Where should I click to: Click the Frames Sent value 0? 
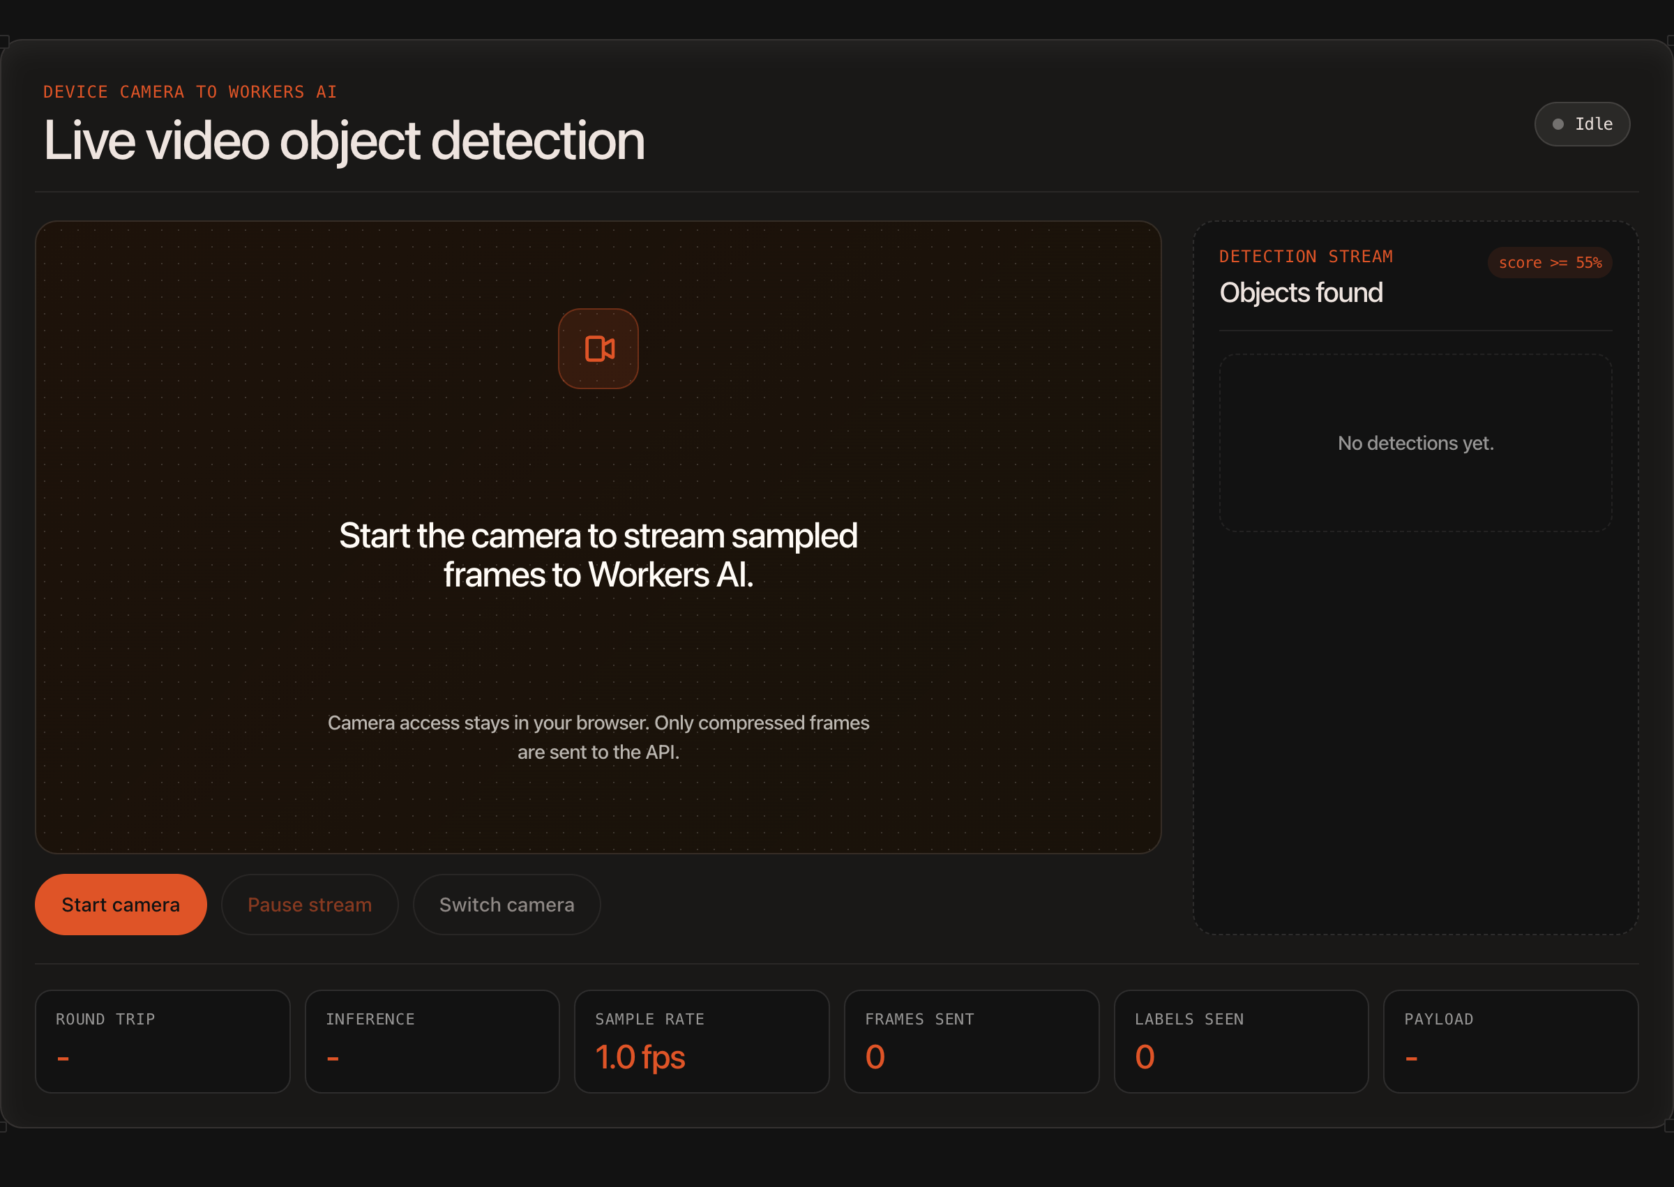tap(875, 1057)
